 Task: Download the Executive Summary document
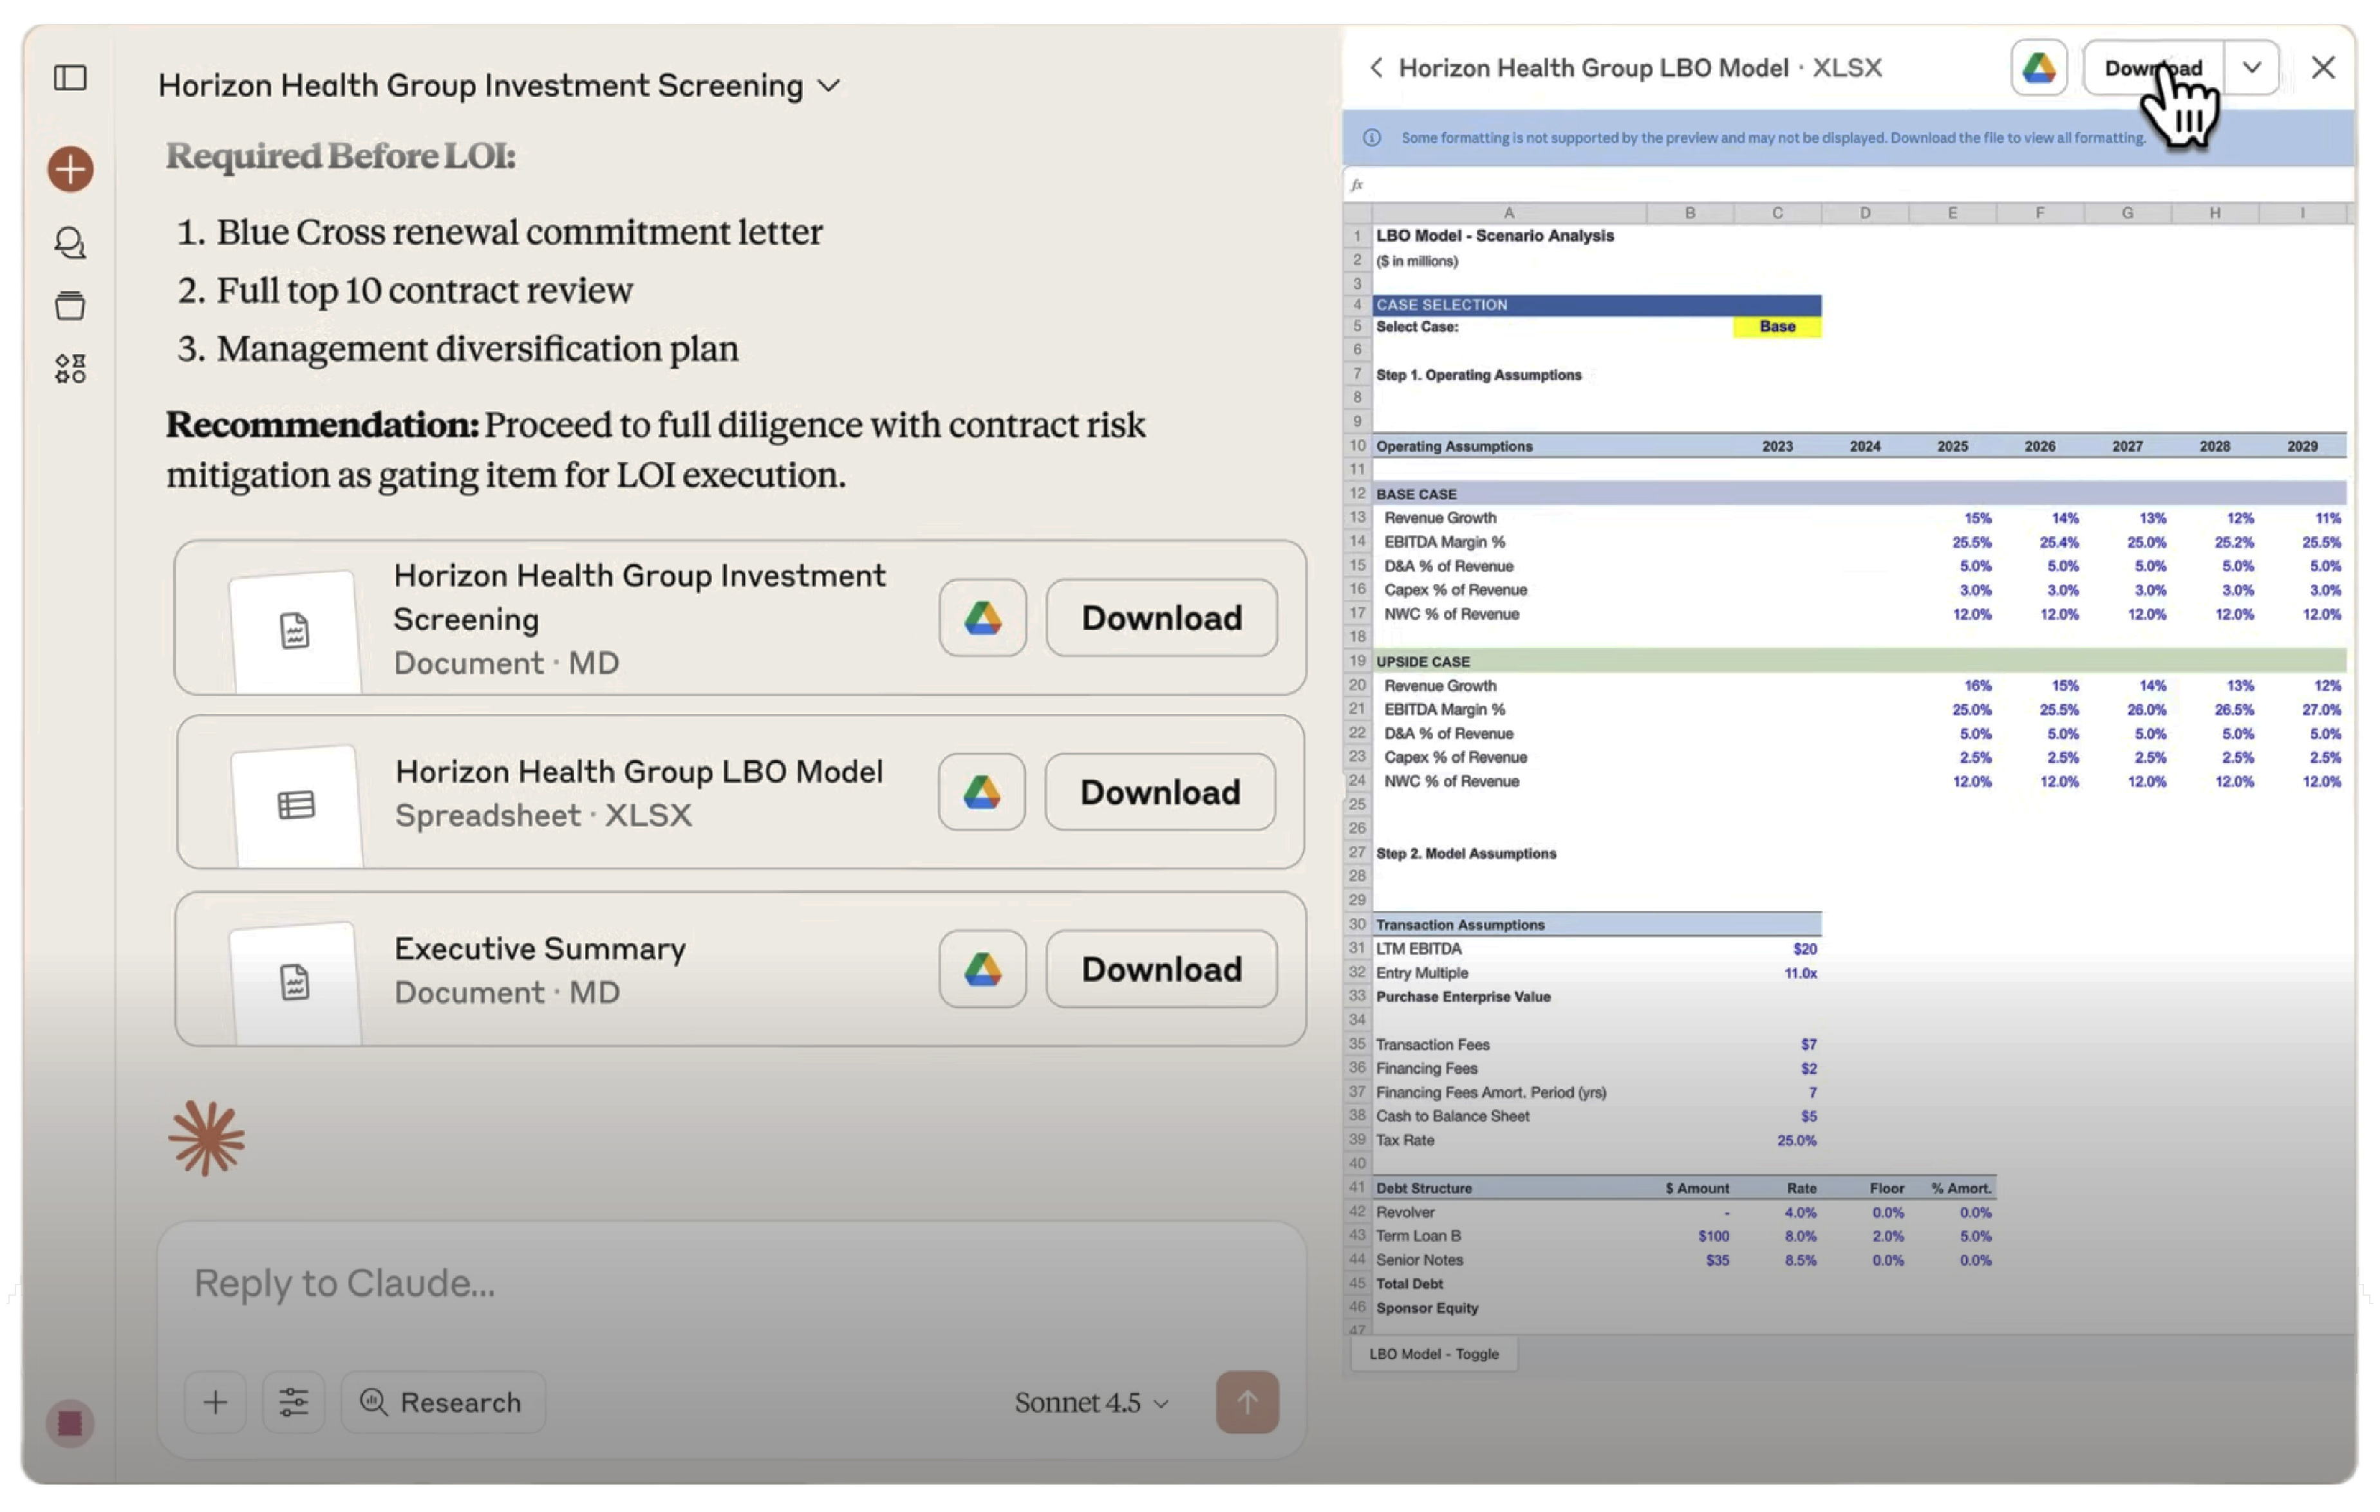point(1160,969)
